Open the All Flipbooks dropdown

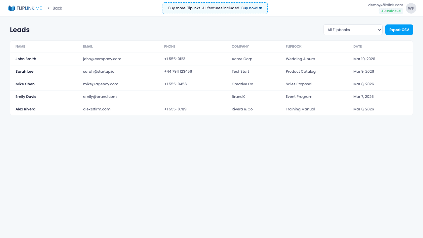[353, 30]
